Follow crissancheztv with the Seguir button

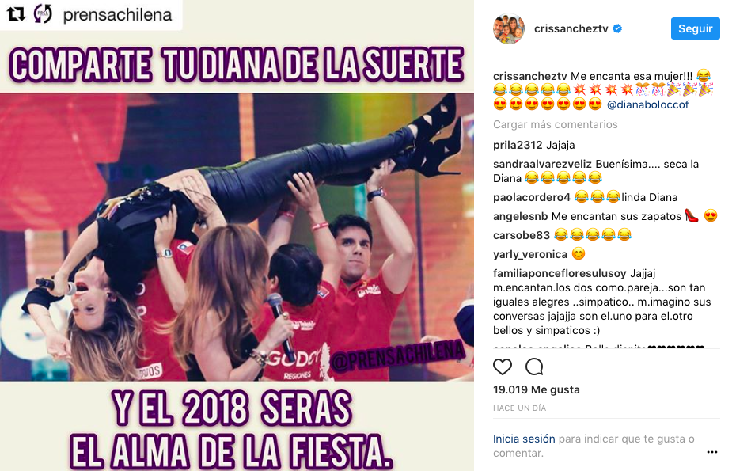[695, 28]
